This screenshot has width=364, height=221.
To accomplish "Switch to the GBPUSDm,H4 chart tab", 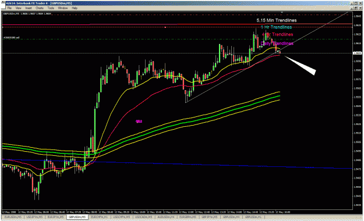I will click(x=231, y=217).
